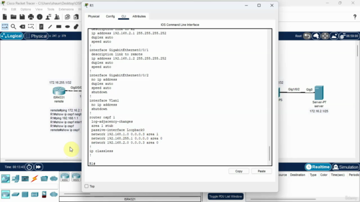Image resolution: width=360 pixels, height=202 pixels.
Task: Switch to Simulation mode
Action: [345, 167]
